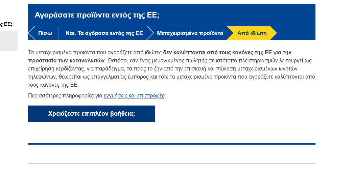
Task: Click the left-pointing chevron beside Πίσω
Action: click(31, 33)
